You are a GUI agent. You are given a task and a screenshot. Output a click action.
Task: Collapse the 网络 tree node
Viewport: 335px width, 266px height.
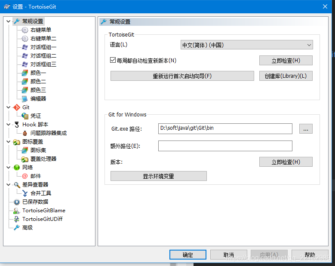pos(8,168)
